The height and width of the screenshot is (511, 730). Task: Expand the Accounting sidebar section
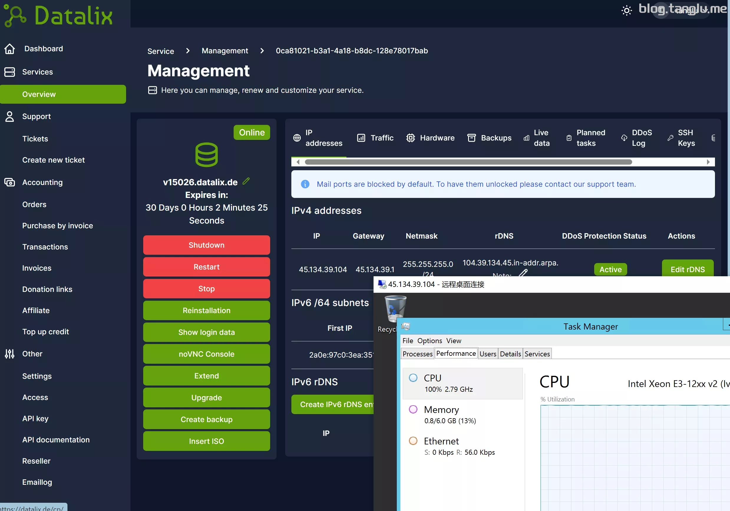click(x=42, y=182)
